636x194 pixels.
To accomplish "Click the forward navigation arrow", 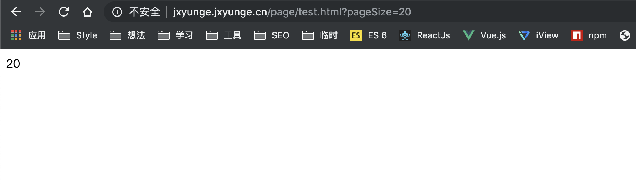I will (x=40, y=12).
